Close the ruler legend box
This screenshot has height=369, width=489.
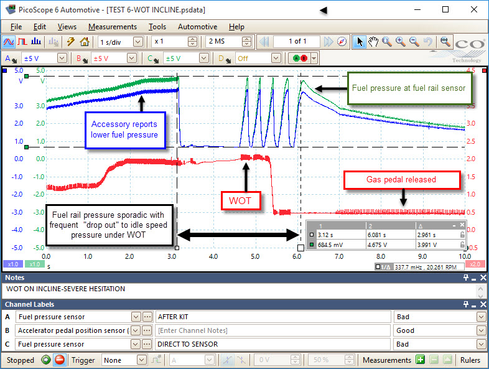click(x=462, y=225)
